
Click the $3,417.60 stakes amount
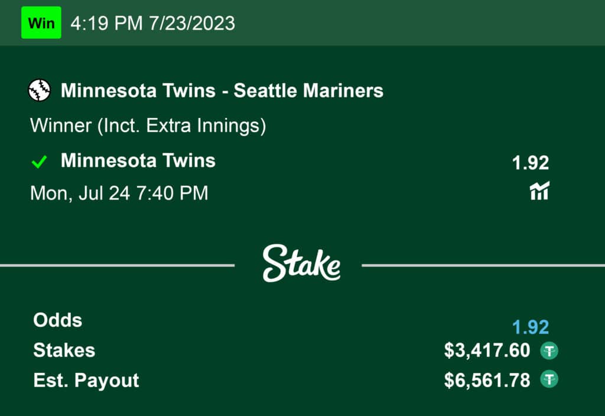point(487,351)
